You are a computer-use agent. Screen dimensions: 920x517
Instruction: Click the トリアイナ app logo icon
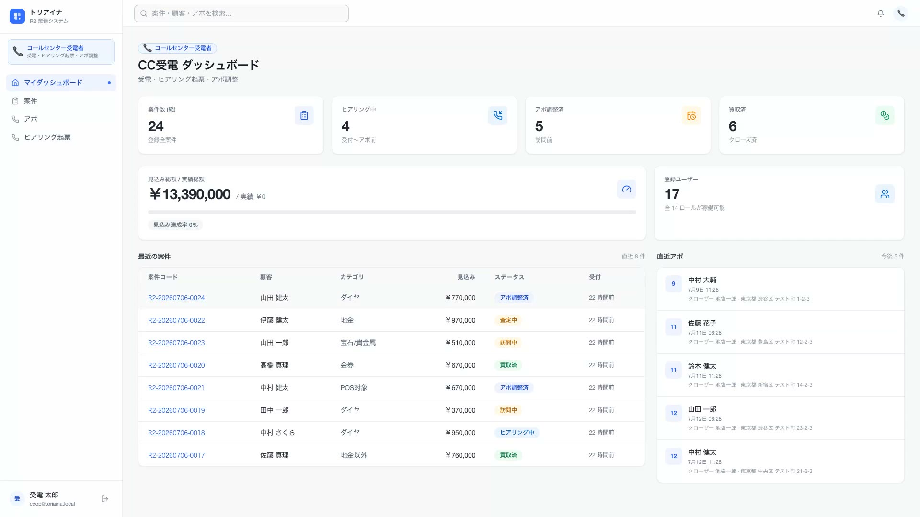click(x=17, y=16)
